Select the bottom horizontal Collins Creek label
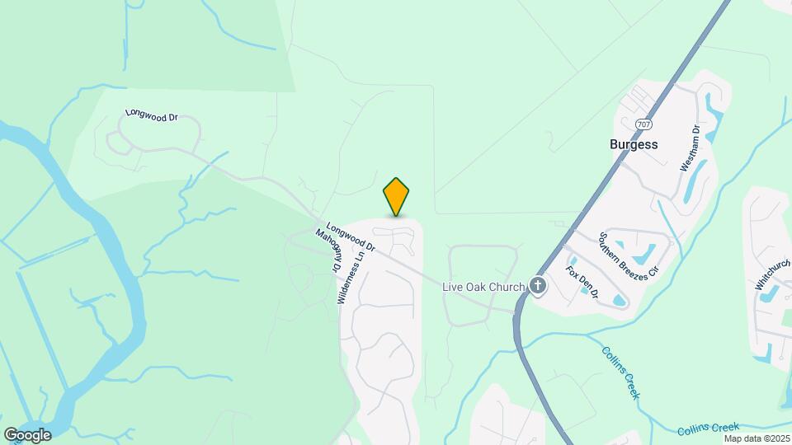Screen dimensions: 792x445 coord(708,429)
